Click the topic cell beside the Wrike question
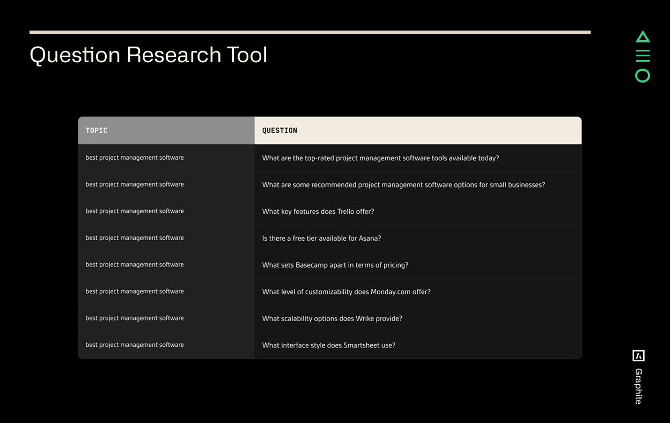 click(x=166, y=318)
